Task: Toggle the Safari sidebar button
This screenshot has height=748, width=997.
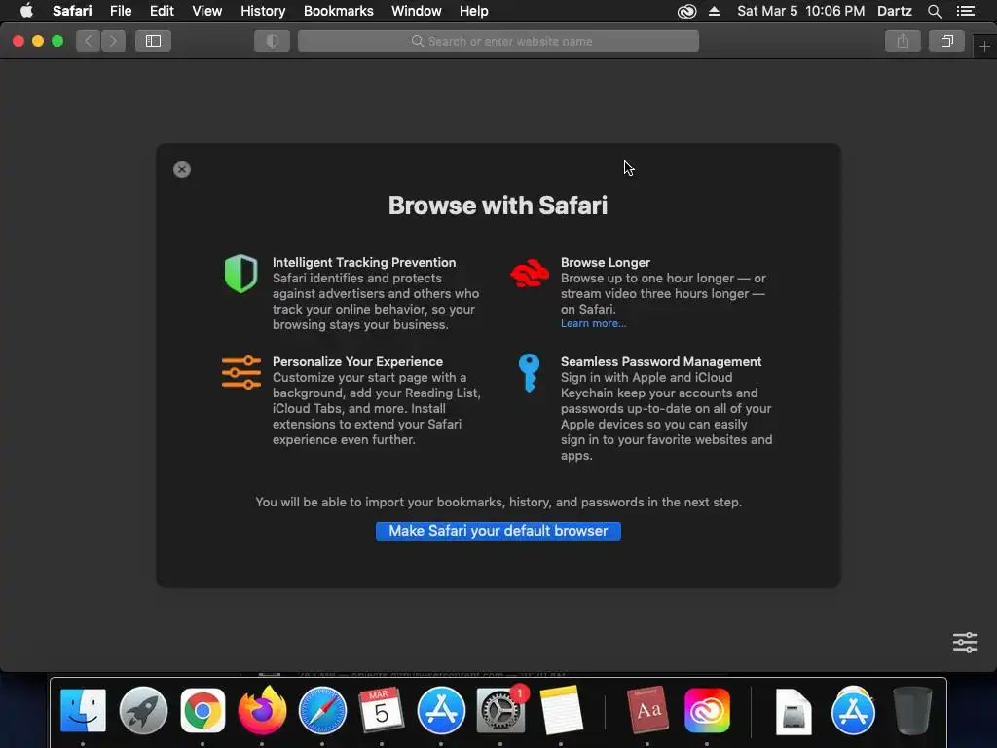Action: (153, 41)
